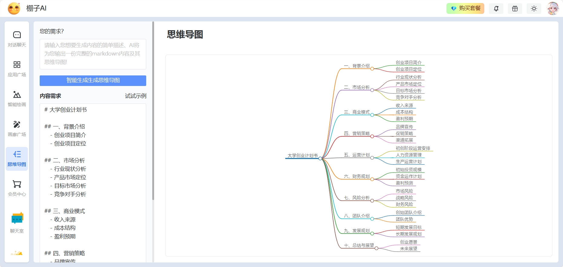Collapse the 三、商业模式 node circle
The height and width of the screenshot is (267, 563).
372,115
